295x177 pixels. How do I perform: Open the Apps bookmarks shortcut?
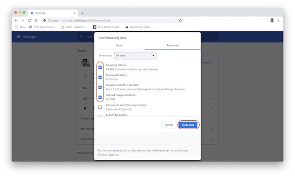(20, 27)
